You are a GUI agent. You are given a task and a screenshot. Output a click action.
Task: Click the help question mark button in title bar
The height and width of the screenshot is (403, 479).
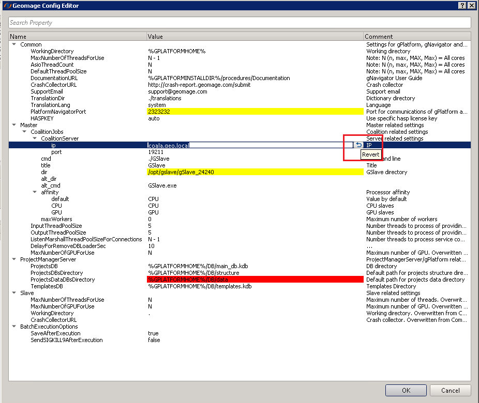point(461,5)
